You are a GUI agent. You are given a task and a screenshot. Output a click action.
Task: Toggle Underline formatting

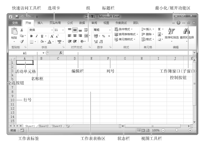tap(42, 36)
